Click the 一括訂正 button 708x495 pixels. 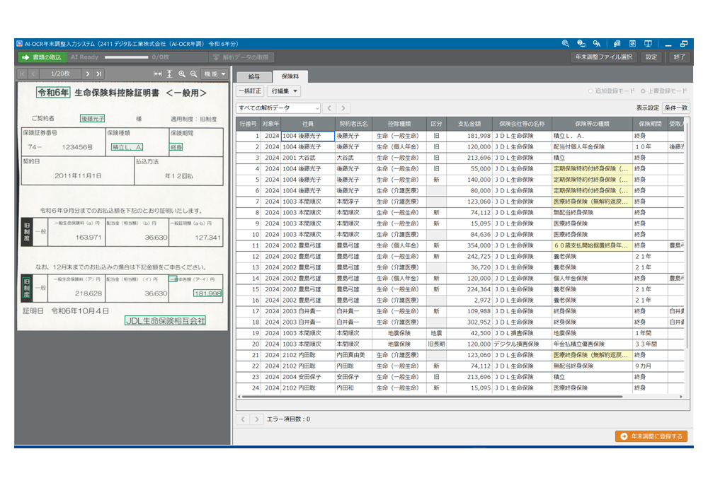(250, 91)
